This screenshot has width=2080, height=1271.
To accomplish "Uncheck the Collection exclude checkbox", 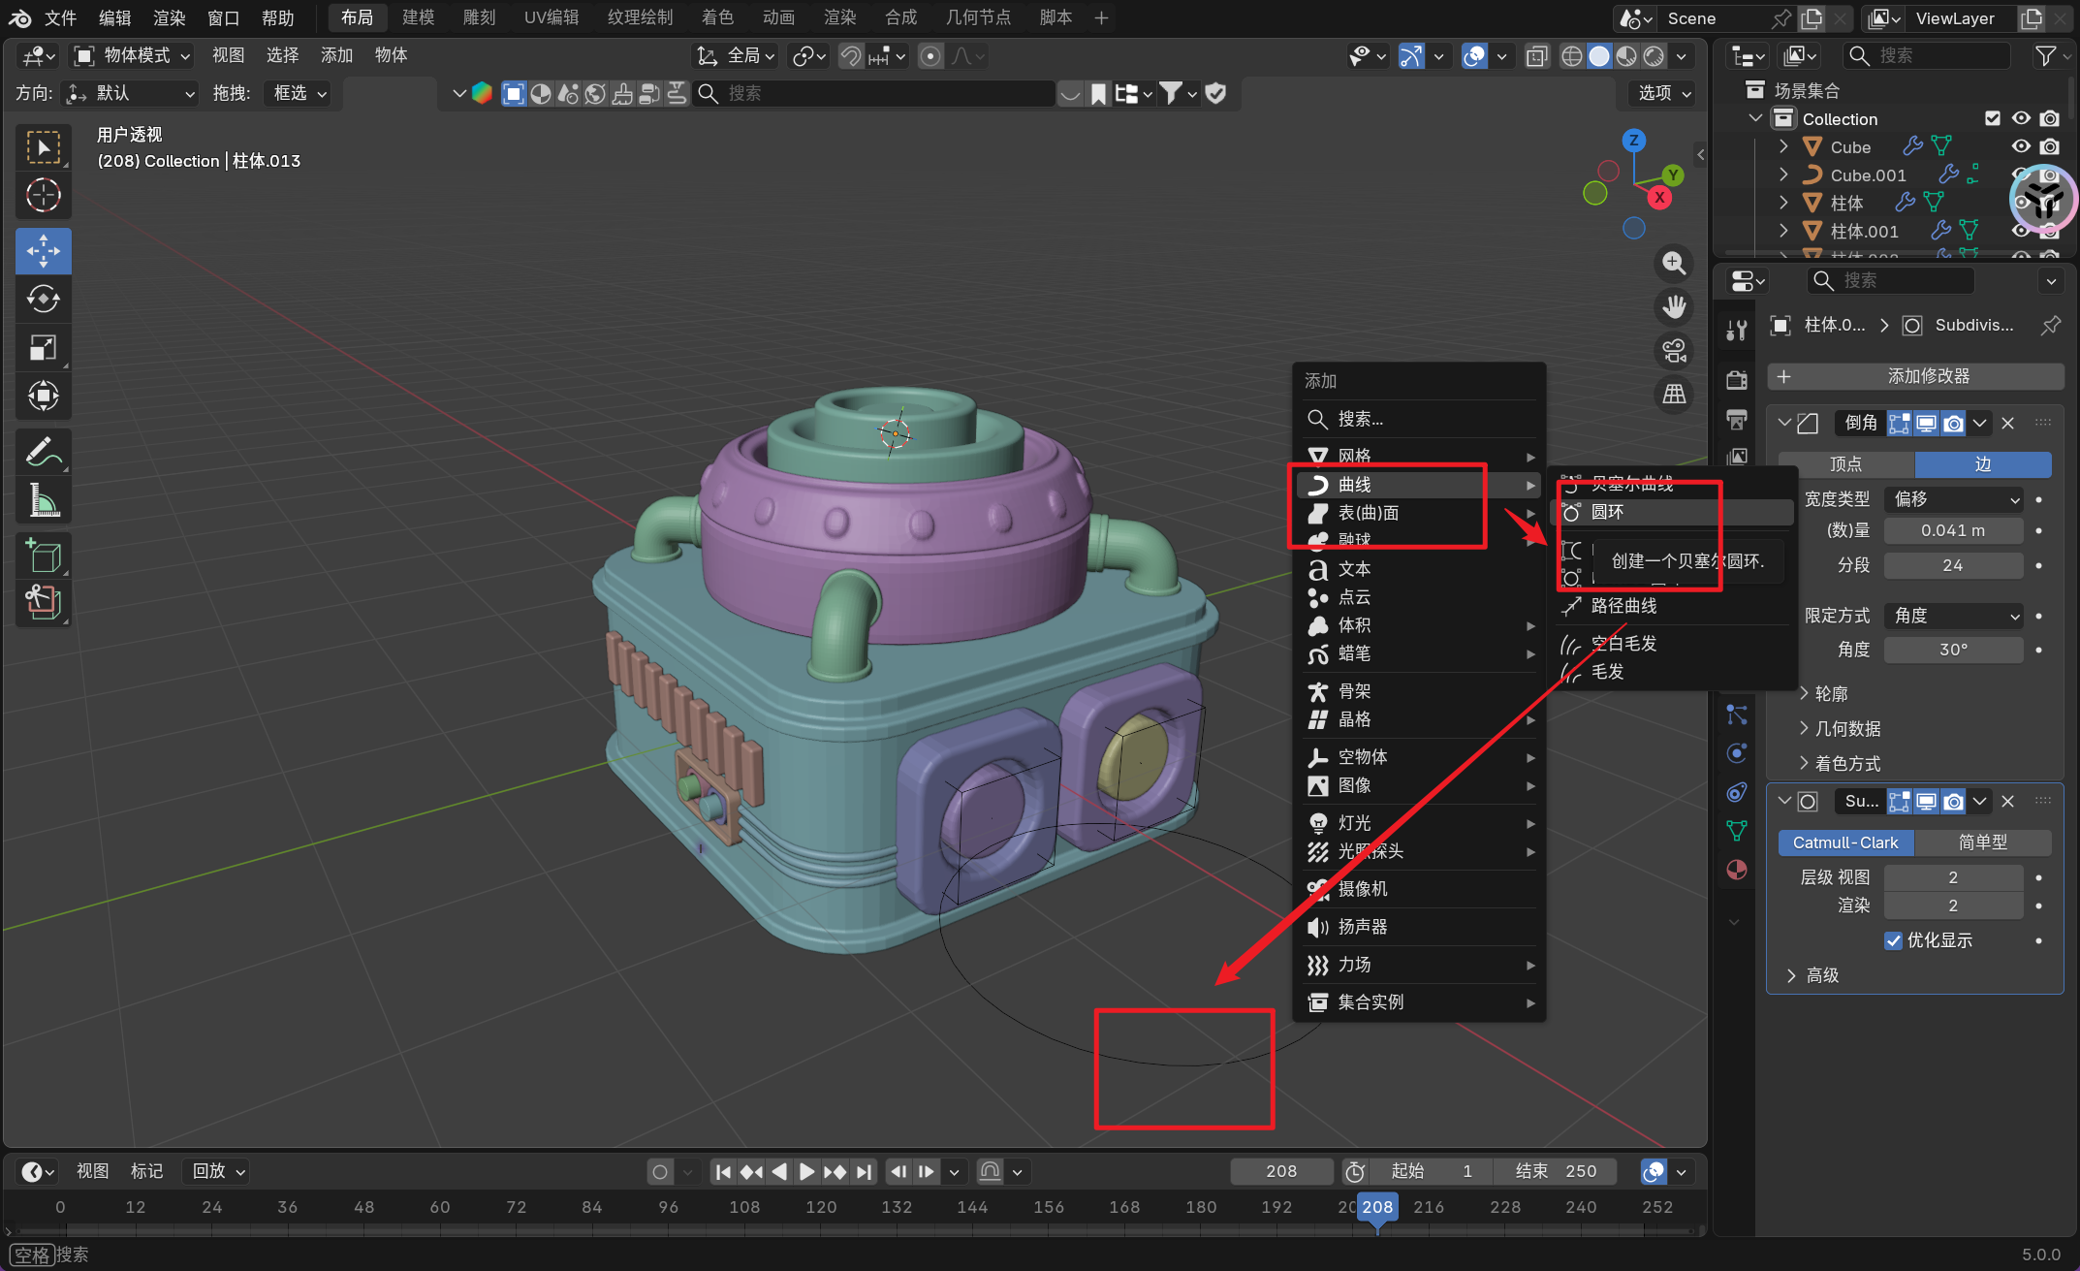I will tap(1993, 118).
